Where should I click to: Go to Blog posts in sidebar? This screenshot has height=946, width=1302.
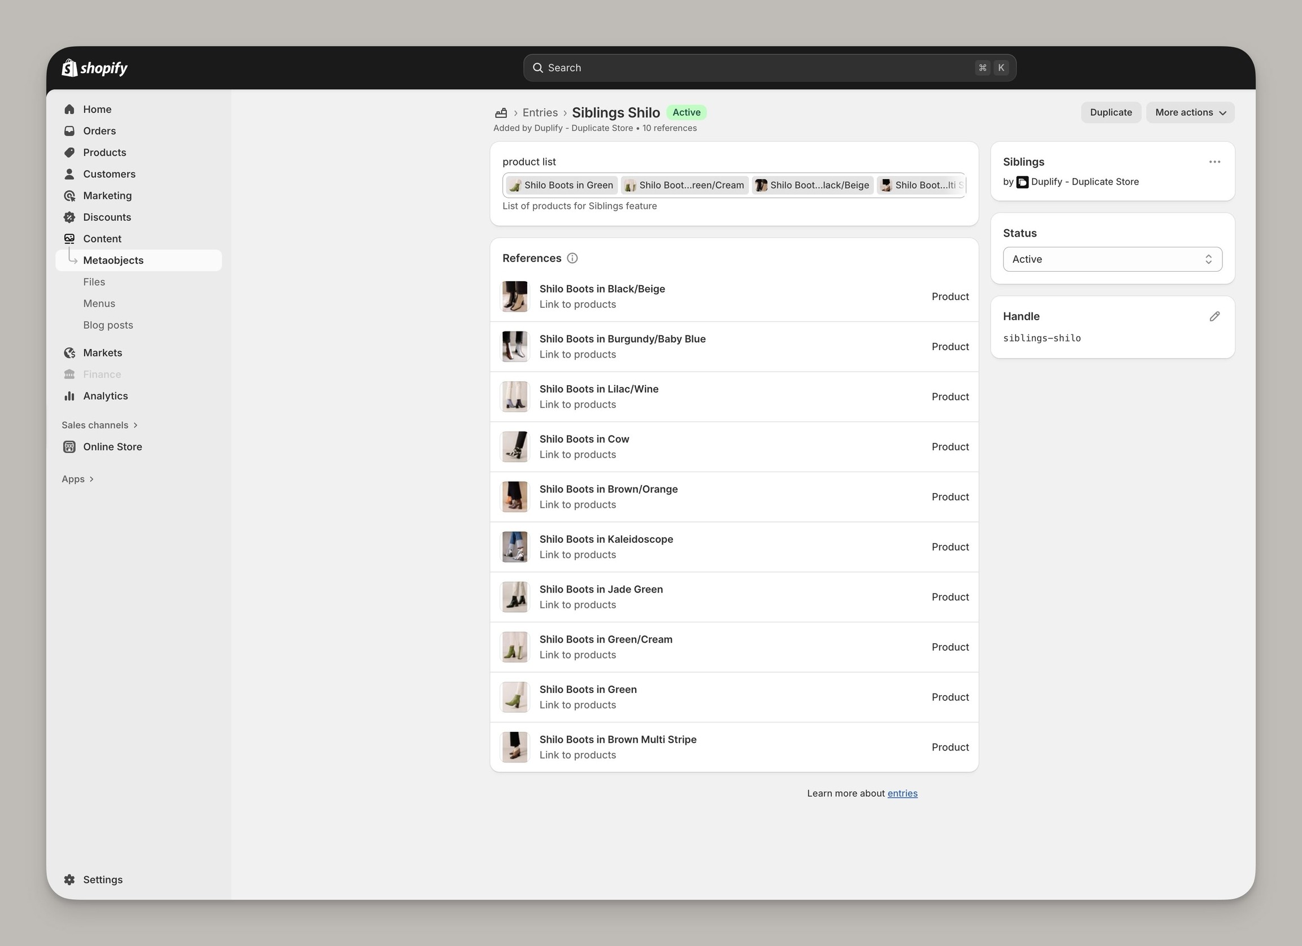tap(108, 325)
